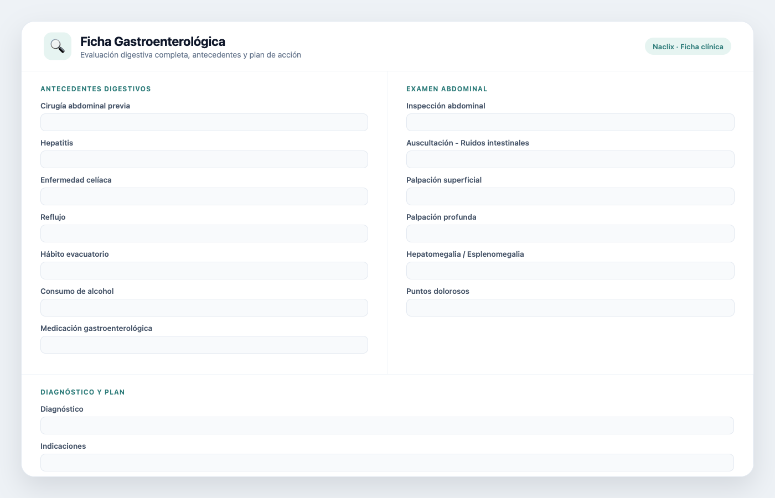Click the Auscultación - Ruidos intestinales label
This screenshot has height=498, width=775.
pyautogui.click(x=468, y=143)
